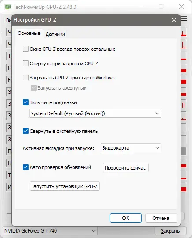The width and height of the screenshot is (192, 238).
Task: Switch to the Датчики tab
Action: pyautogui.click(x=55, y=34)
